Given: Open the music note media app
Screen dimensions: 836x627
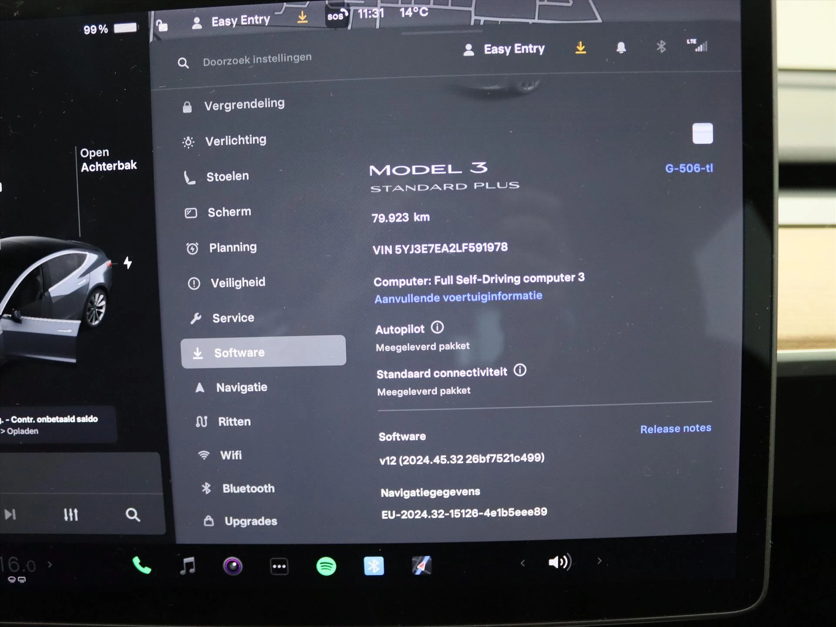Looking at the screenshot, I should (188, 566).
